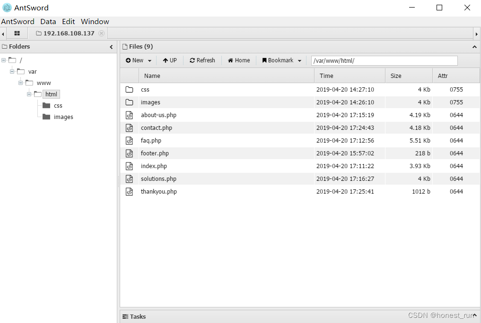481x323 pixels.
Task: Click the AntSword app logo icon
Action: point(7,8)
